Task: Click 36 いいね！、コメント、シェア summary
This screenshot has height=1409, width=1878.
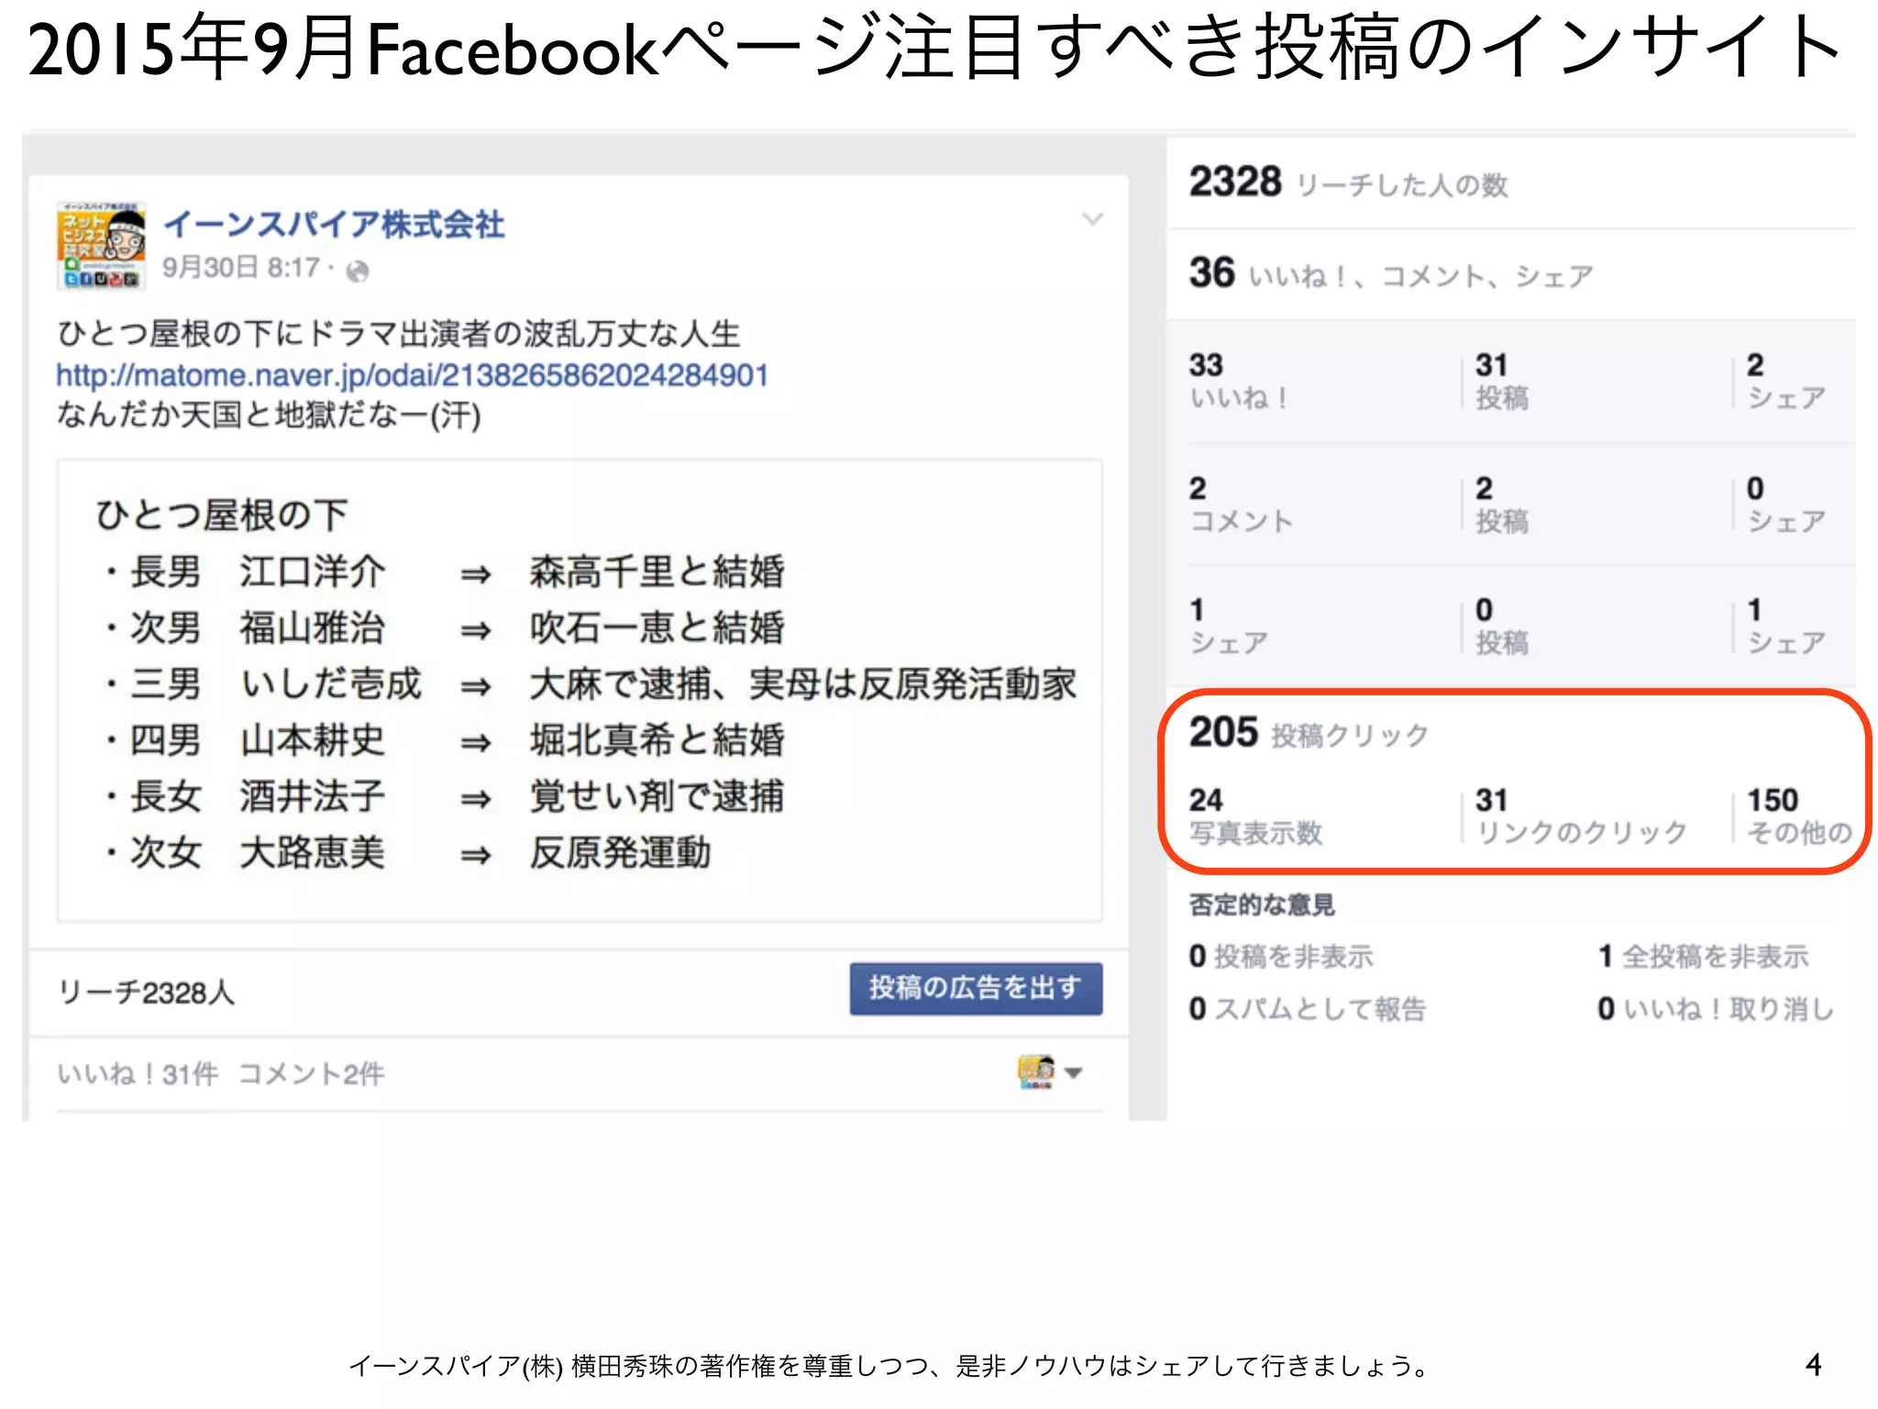Action: (x=1391, y=273)
